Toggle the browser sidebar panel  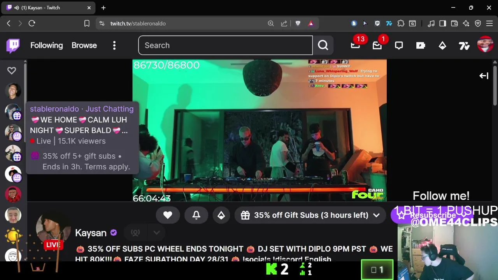pos(443,23)
